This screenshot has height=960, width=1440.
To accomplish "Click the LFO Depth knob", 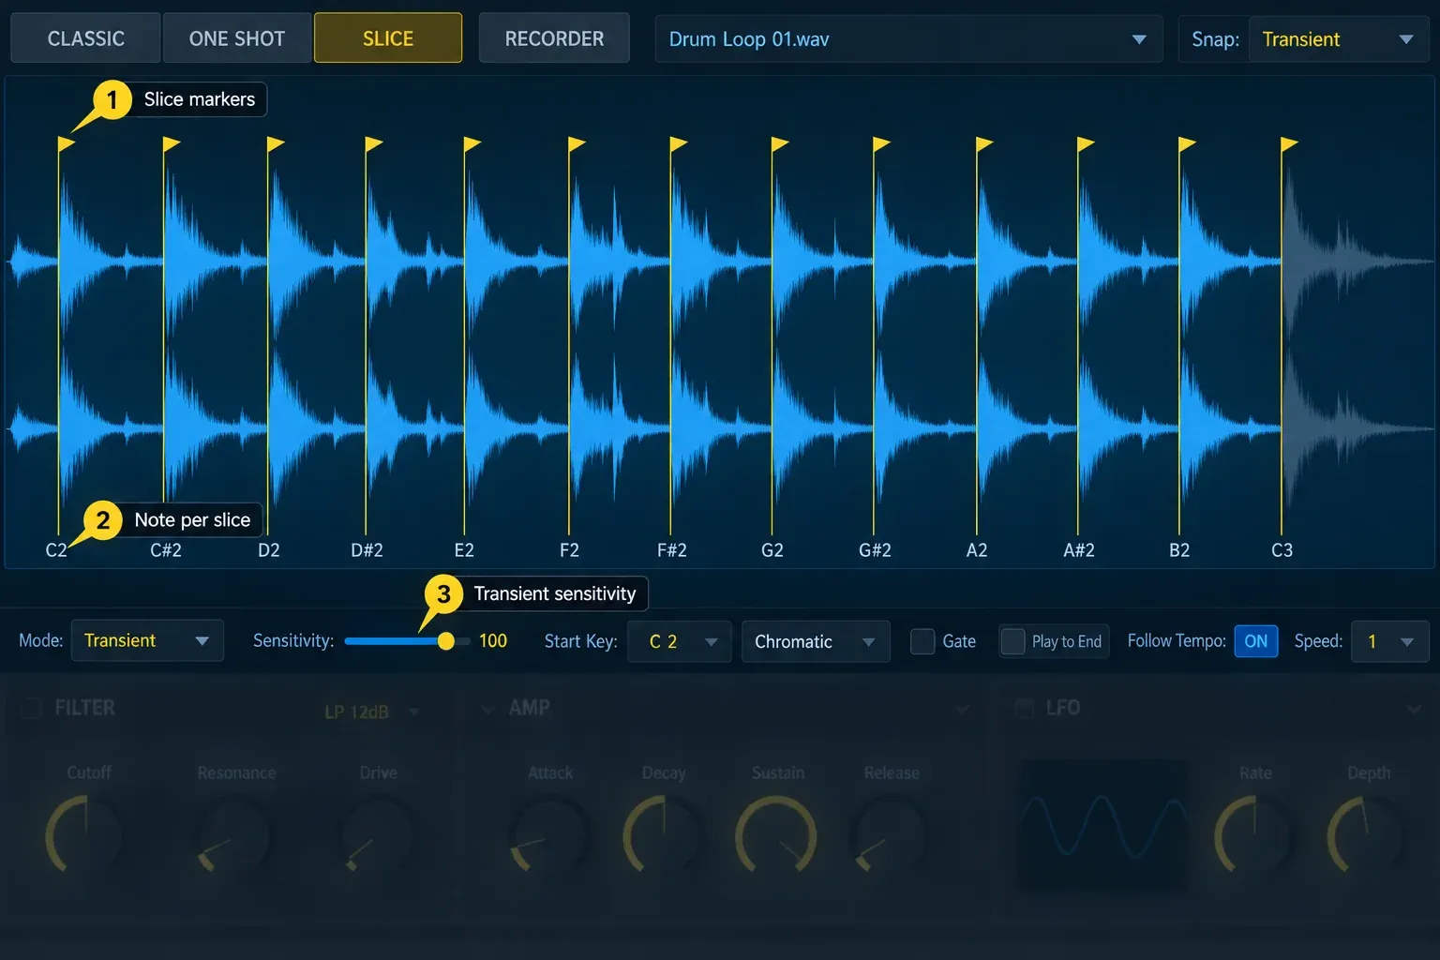I will (1366, 835).
